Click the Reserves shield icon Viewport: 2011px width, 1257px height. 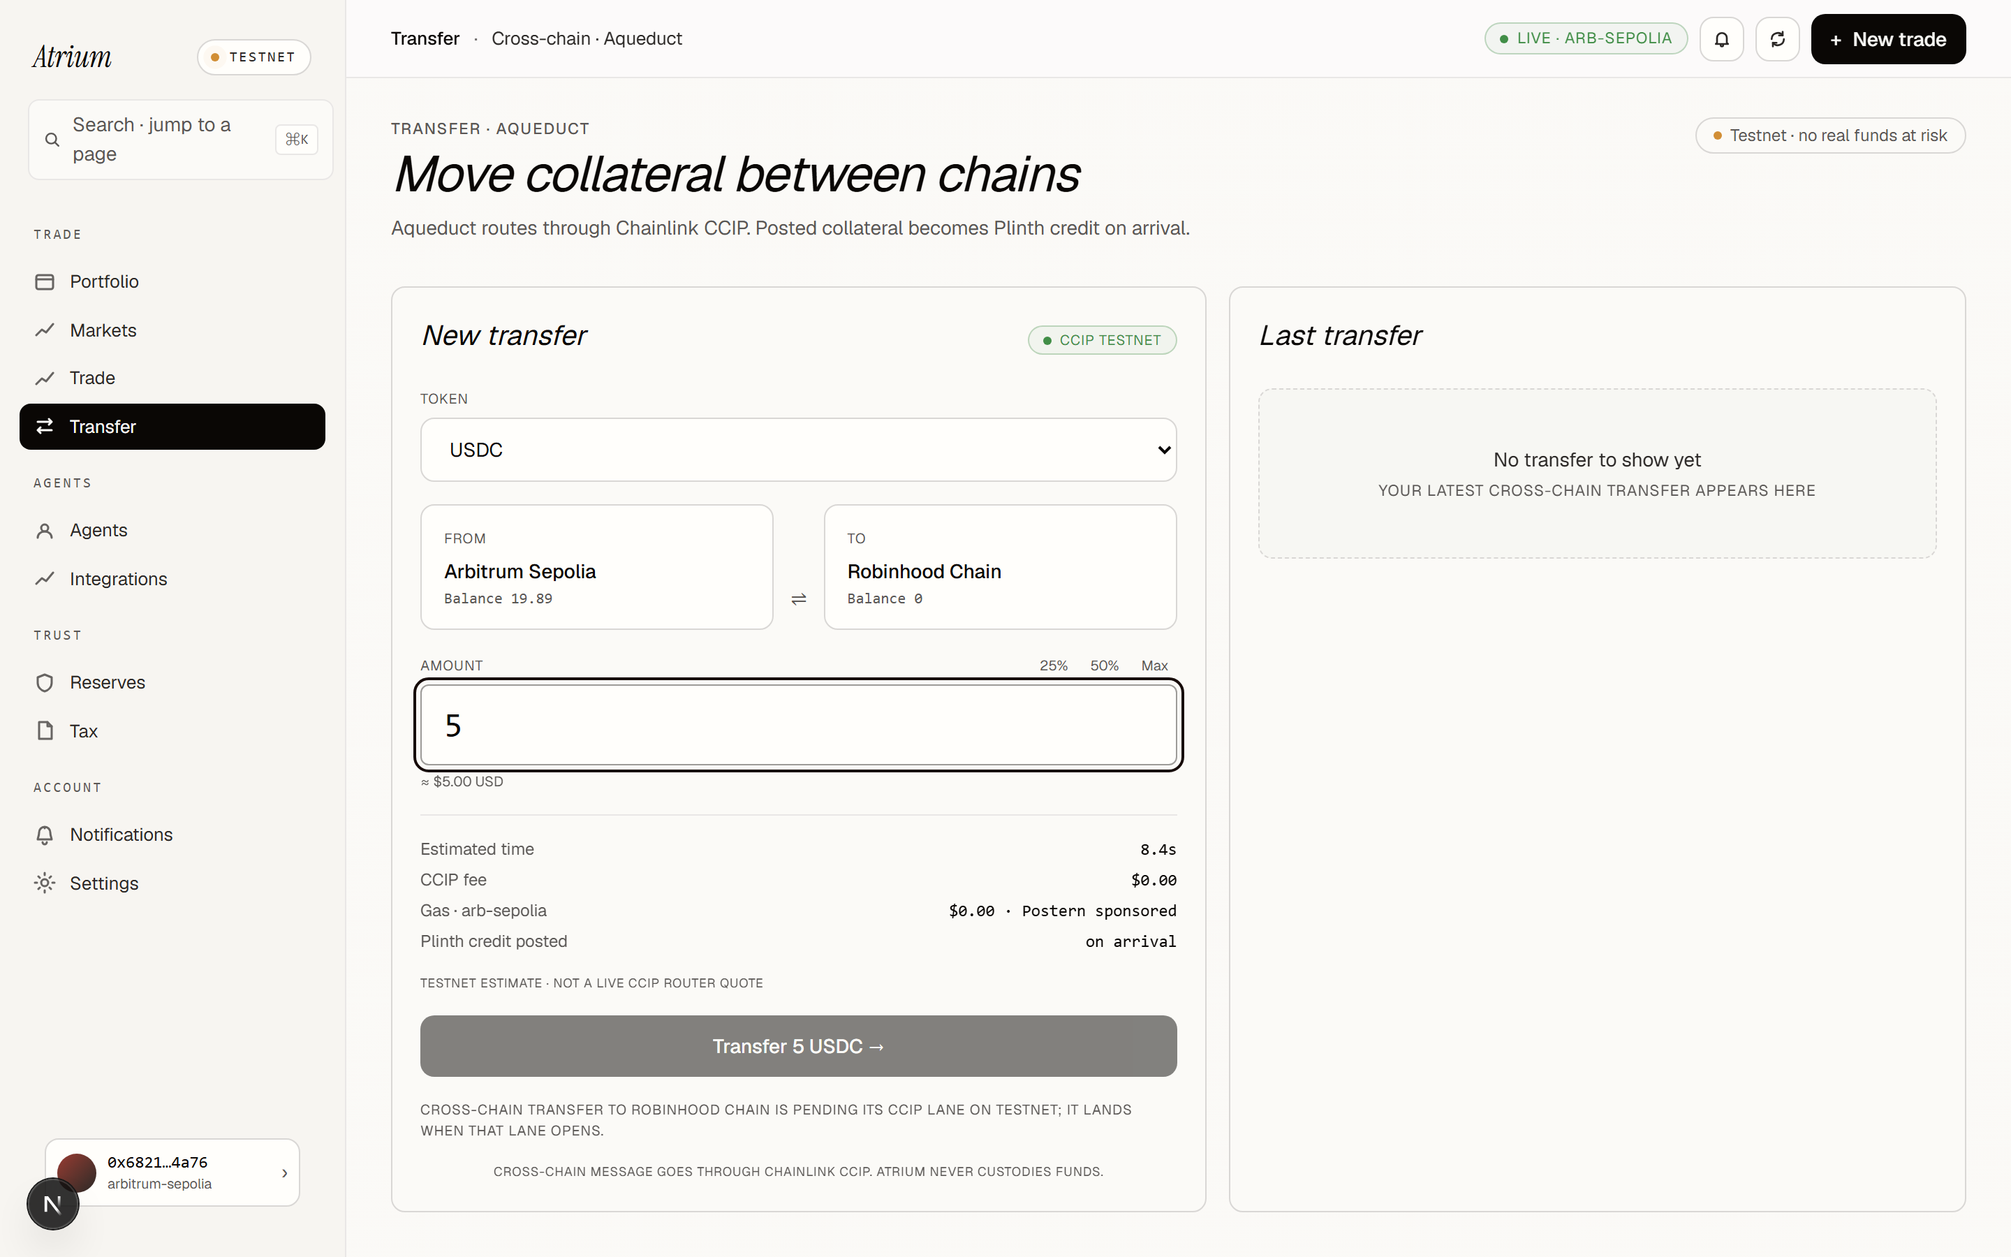(45, 682)
